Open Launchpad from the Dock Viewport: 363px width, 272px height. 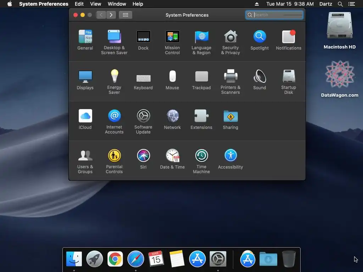click(94, 259)
